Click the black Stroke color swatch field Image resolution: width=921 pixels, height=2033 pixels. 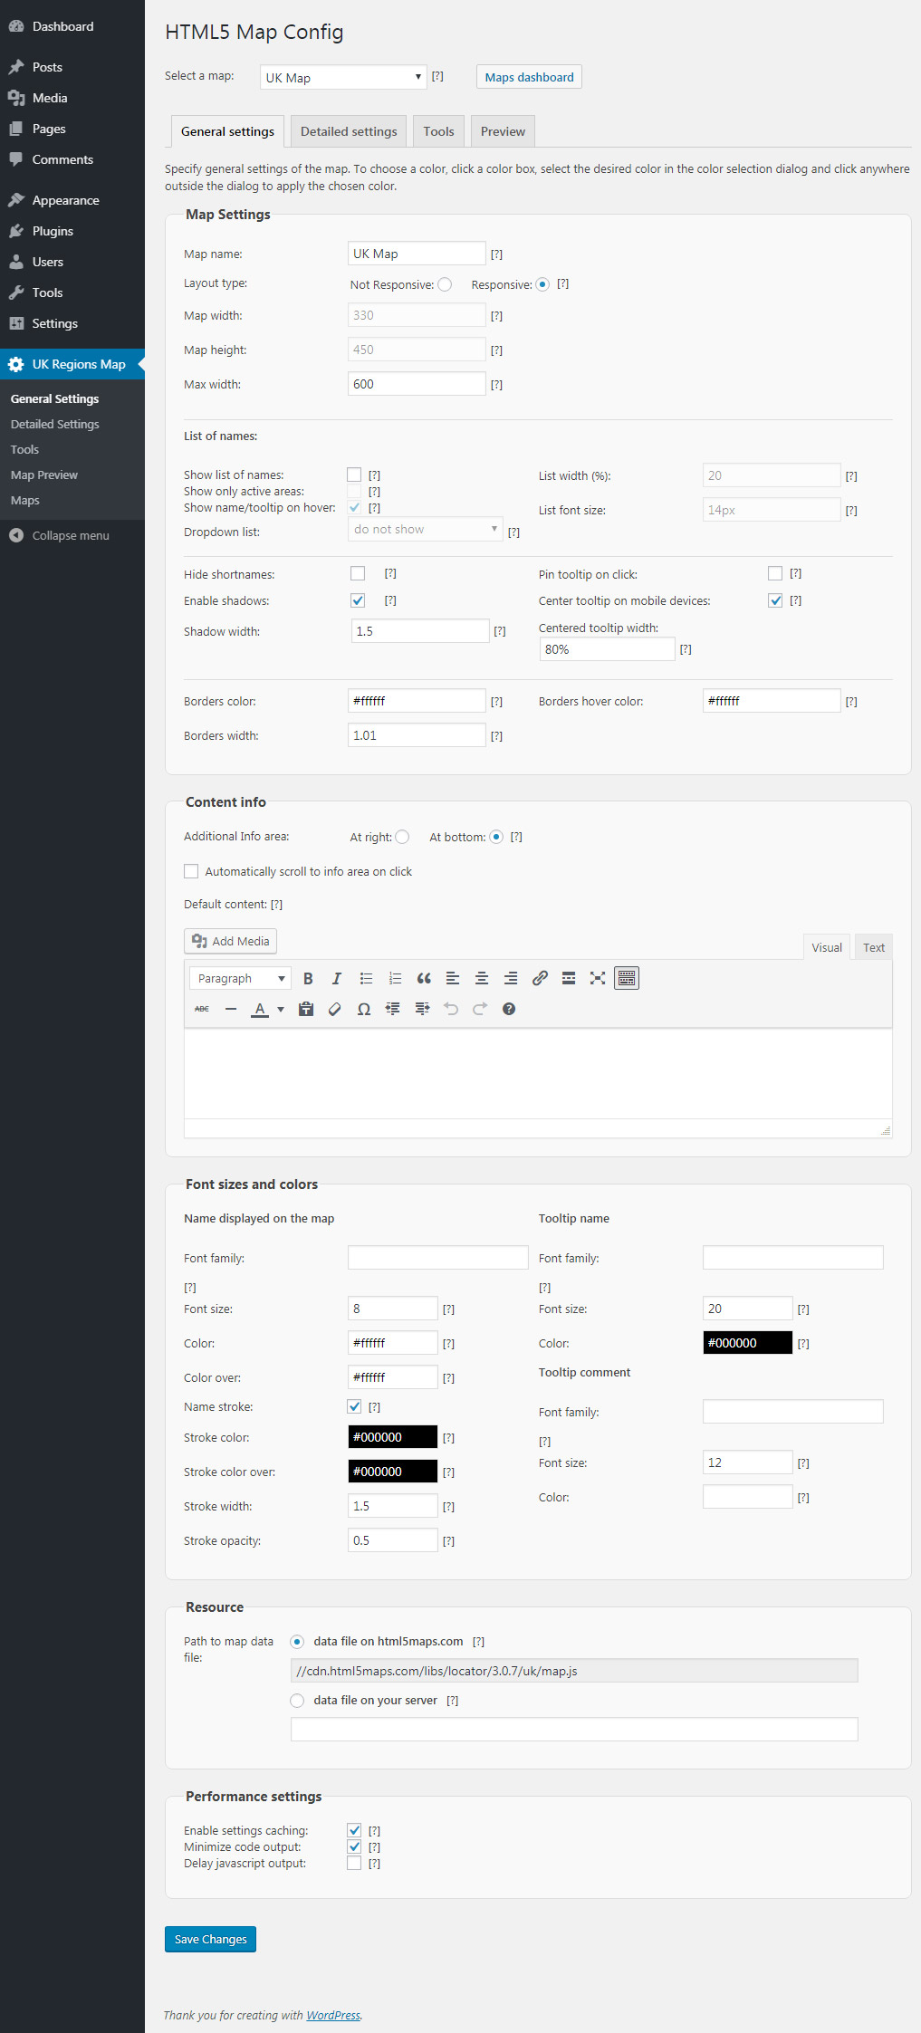point(392,1437)
